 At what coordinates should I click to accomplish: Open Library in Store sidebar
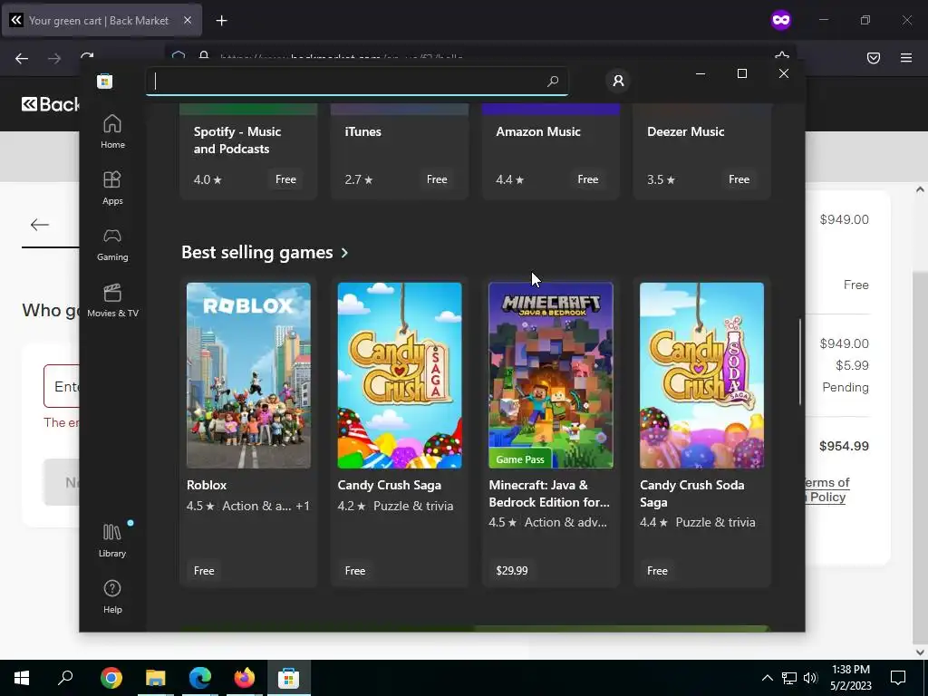click(112, 541)
